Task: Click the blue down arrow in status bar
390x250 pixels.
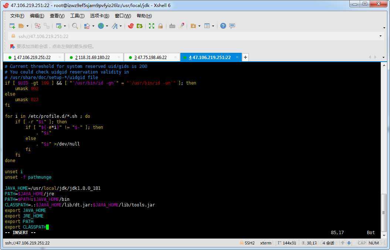Action: [x=348, y=243]
